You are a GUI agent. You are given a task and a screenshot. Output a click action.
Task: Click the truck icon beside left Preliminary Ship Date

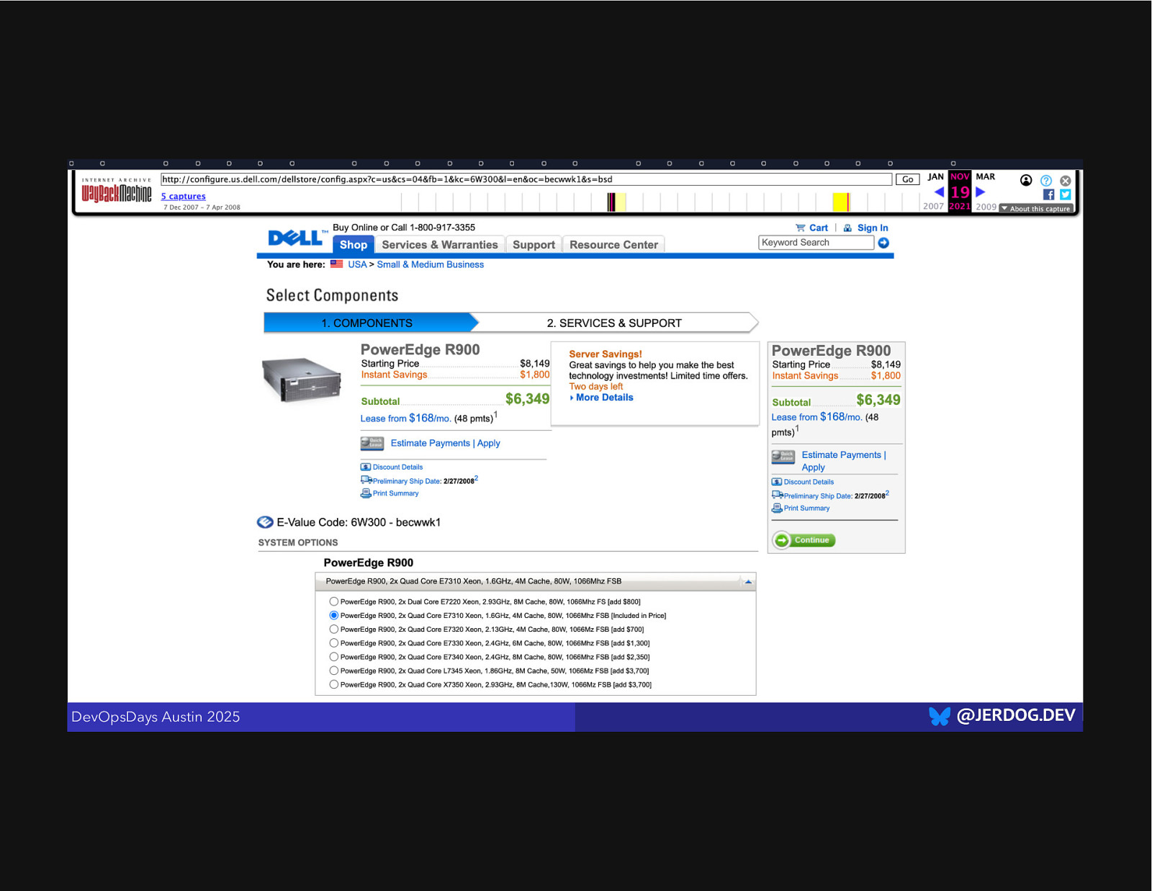point(366,480)
